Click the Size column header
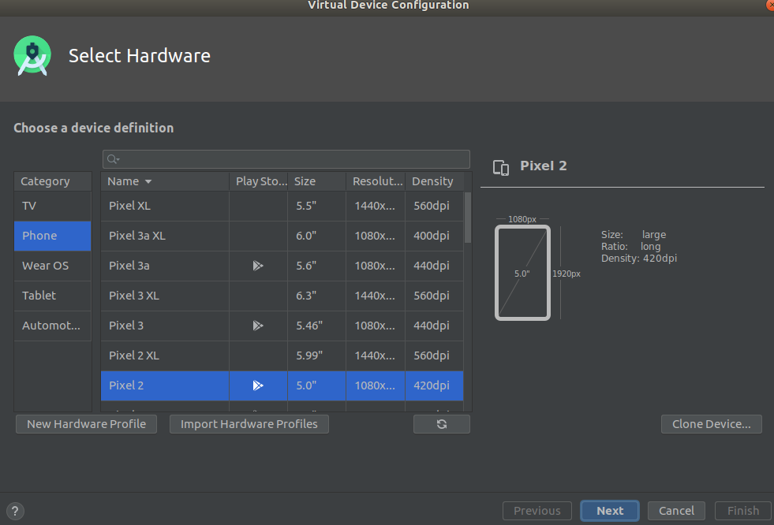774x525 pixels. [316, 181]
